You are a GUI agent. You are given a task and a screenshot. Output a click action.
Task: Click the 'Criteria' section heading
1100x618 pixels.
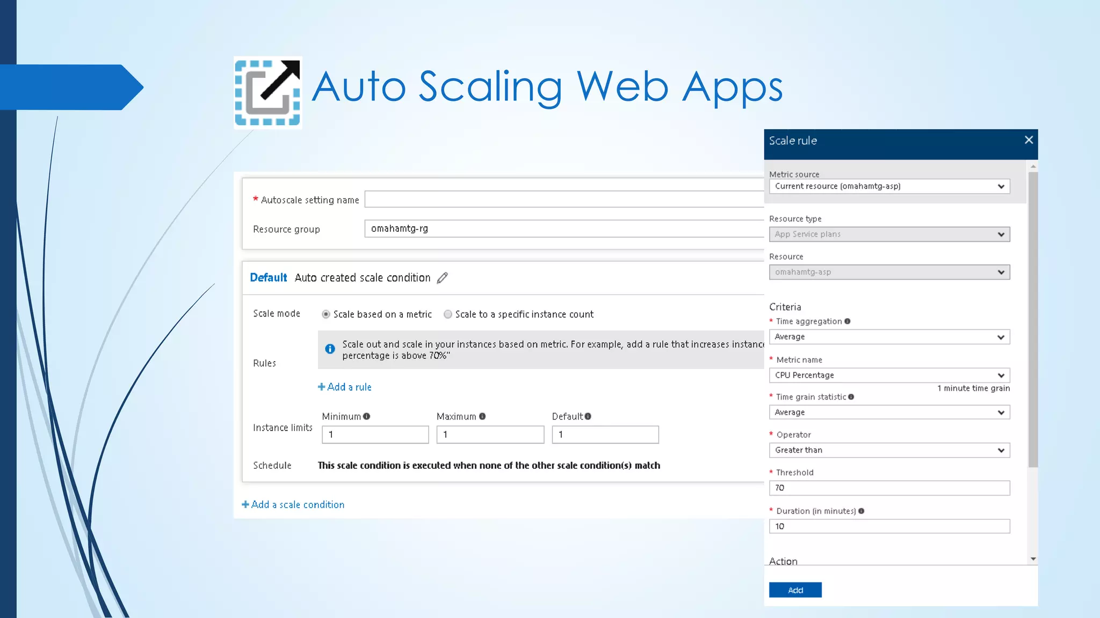(785, 307)
